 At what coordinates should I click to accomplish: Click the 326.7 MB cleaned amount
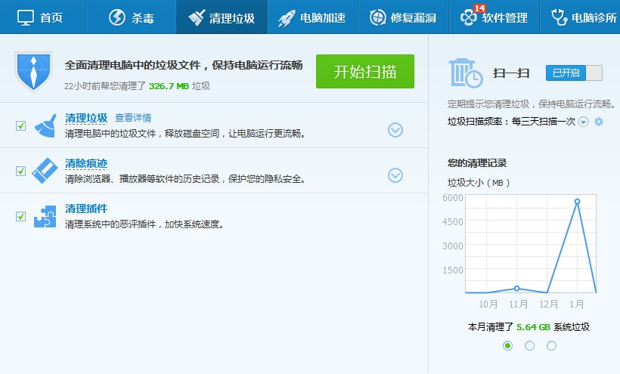tap(169, 86)
